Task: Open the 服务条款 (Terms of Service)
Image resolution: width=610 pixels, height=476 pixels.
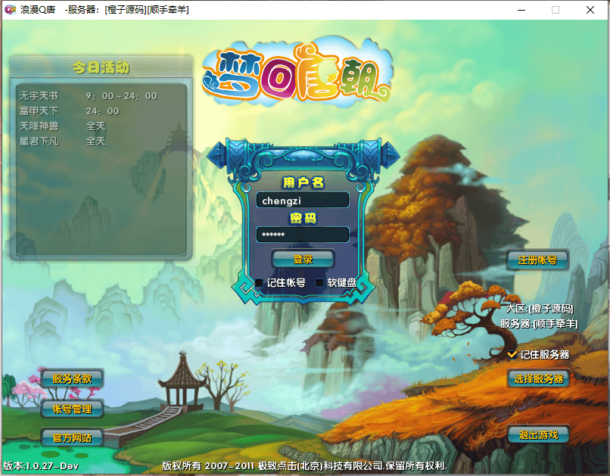Action: (72, 379)
